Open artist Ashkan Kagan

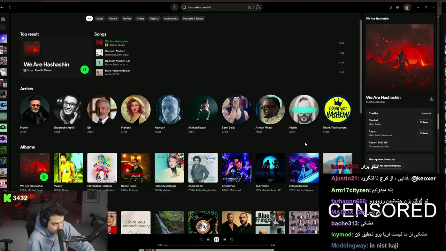point(203,109)
